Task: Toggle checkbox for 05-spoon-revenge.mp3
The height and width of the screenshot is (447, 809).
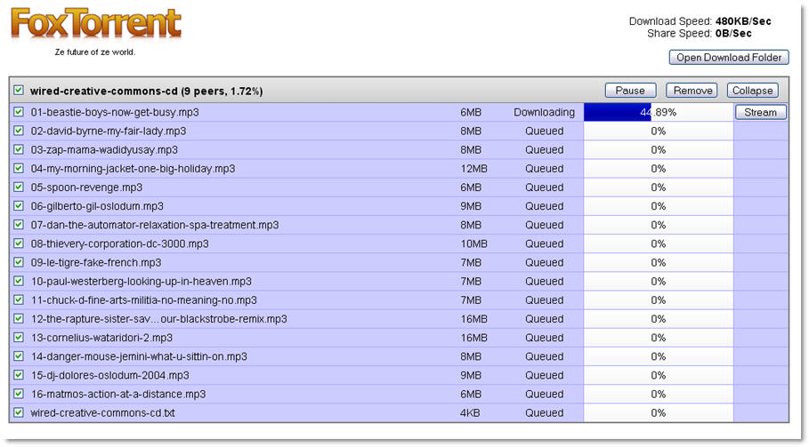Action: click(x=19, y=188)
